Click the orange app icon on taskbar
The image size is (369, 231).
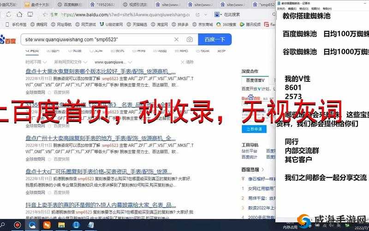coord(47,225)
